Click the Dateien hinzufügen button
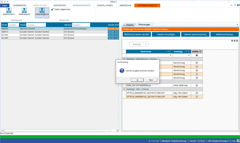Viewport: 240px width, 143px height. (x=166, y=34)
